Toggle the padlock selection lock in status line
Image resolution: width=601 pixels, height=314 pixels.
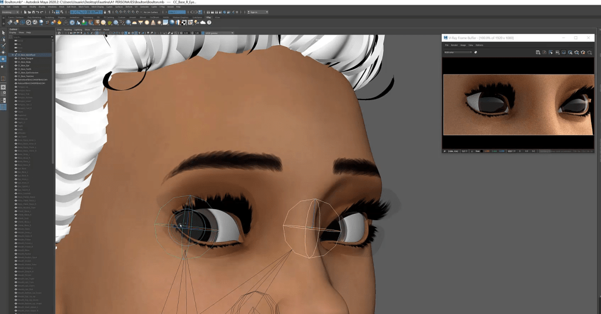(x=105, y=12)
